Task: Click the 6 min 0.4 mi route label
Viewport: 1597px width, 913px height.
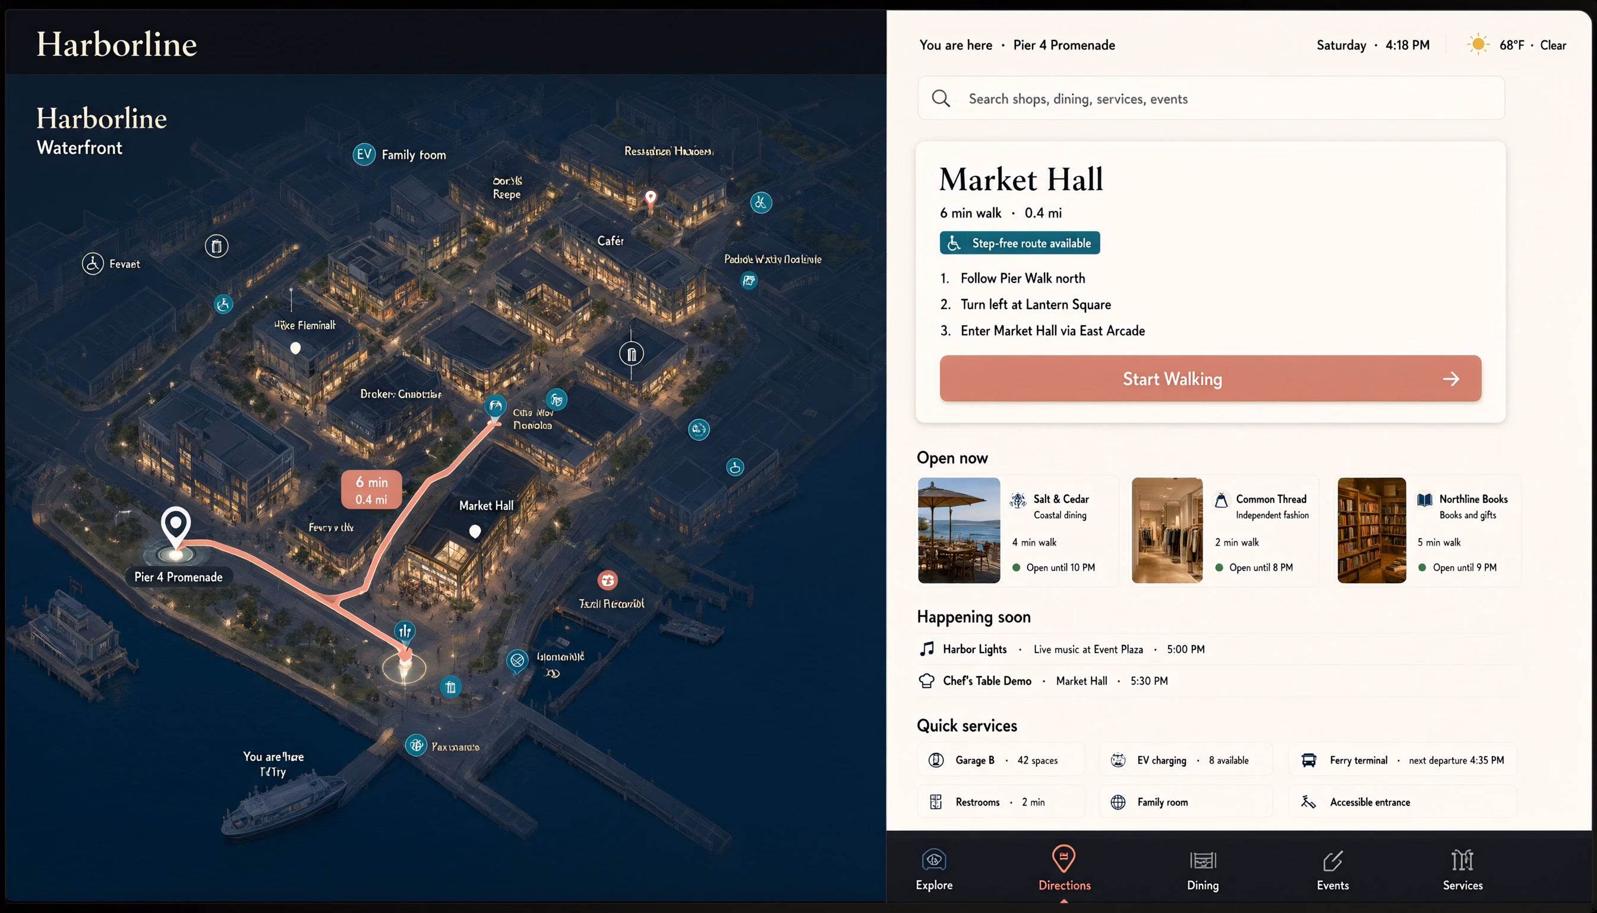Action: click(x=372, y=490)
